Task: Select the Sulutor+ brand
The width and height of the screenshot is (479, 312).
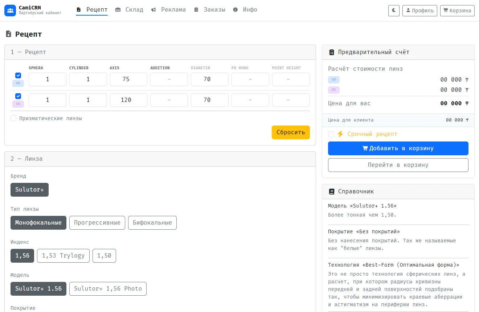Action: tap(29, 190)
